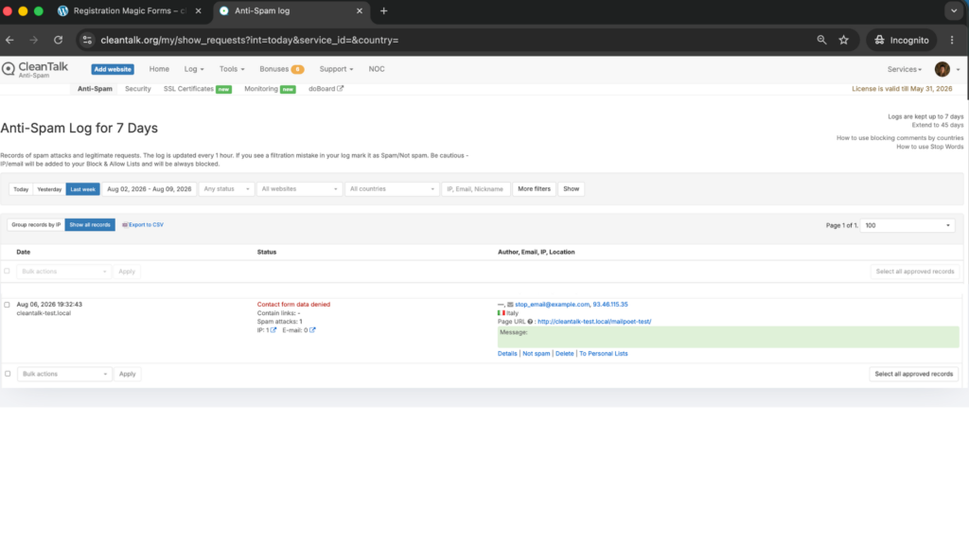This screenshot has width=969, height=545.
Task: Open the Services menu
Action: (x=904, y=69)
